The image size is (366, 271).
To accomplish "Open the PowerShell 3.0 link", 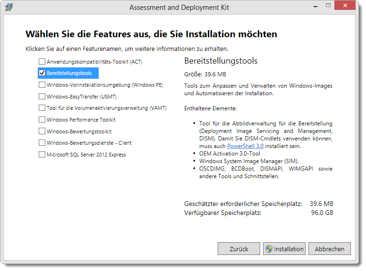I will click(245, 146).
